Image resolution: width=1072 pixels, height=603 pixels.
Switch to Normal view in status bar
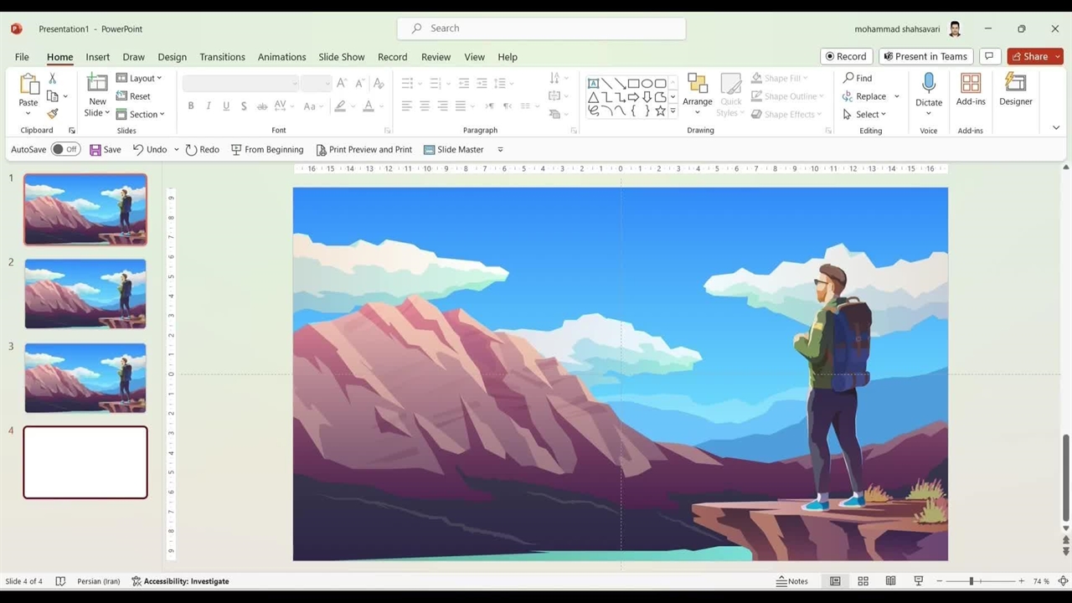[835, 581]
